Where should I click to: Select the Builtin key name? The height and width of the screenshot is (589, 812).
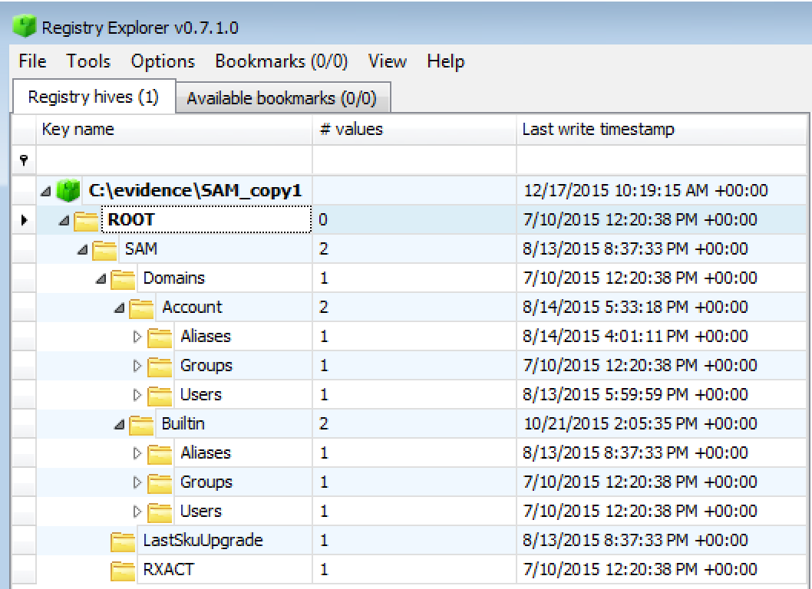(183, 423)
